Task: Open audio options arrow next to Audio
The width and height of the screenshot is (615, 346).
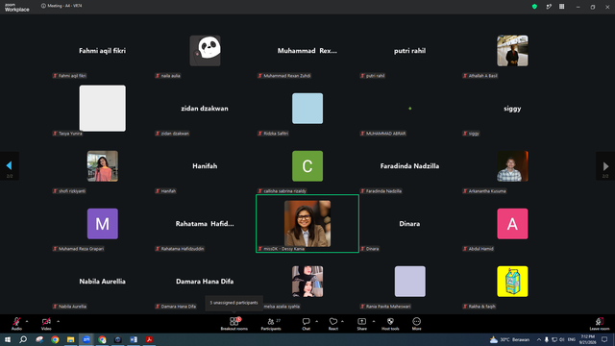Action: 27,321
